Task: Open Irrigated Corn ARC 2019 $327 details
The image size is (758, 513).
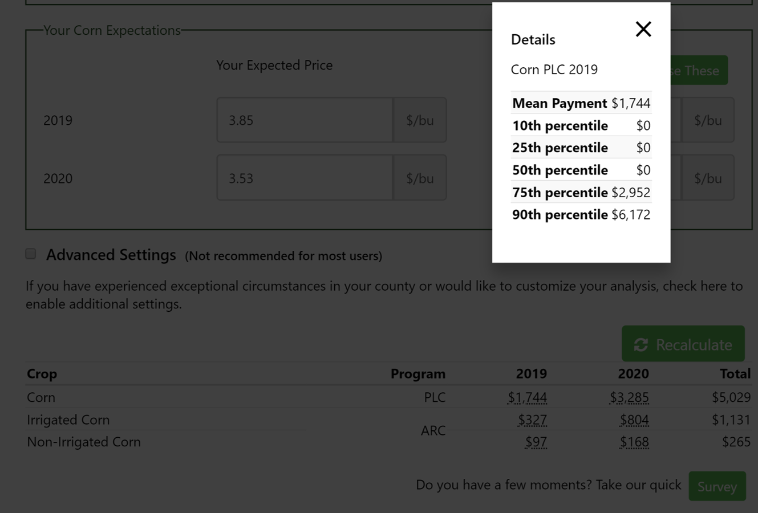Action: point(532,420)
